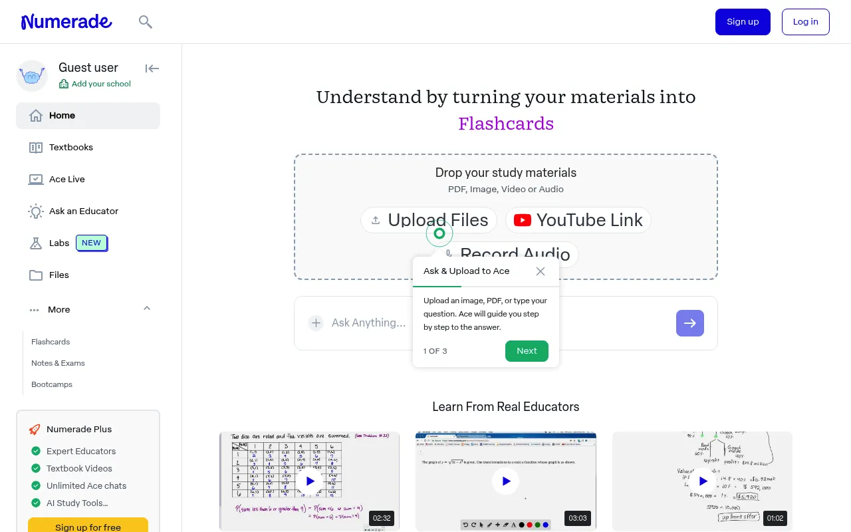The width and height of the screenshot is (851, 532).
Task: Go to Ask an Educator
Action: (88, 211)
